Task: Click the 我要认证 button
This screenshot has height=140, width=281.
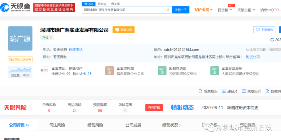Action: pyautogui.click(x=123, y=30)
